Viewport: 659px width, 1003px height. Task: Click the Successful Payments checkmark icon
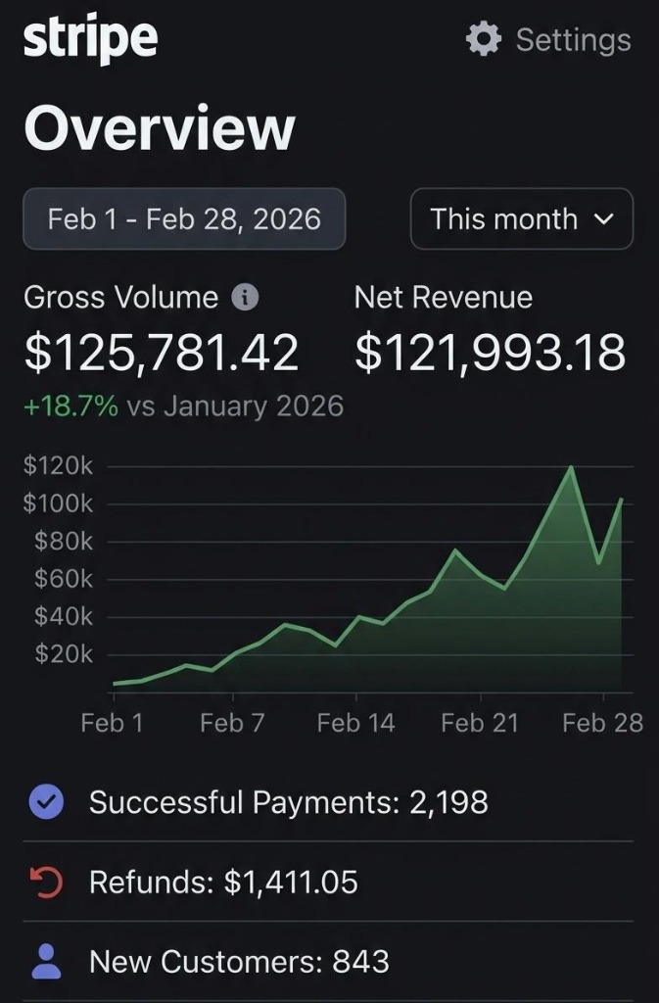44,801
